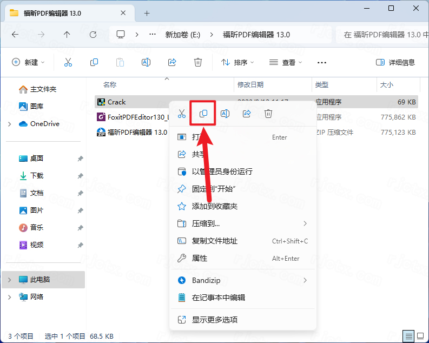429x343 pixels.
Task: Select the 福昕PDF编辑器 13.0 ZIP file
Action: point(132,133)
